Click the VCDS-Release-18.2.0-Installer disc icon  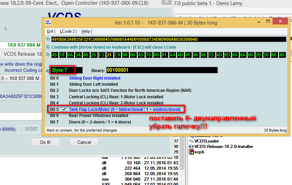191,147
